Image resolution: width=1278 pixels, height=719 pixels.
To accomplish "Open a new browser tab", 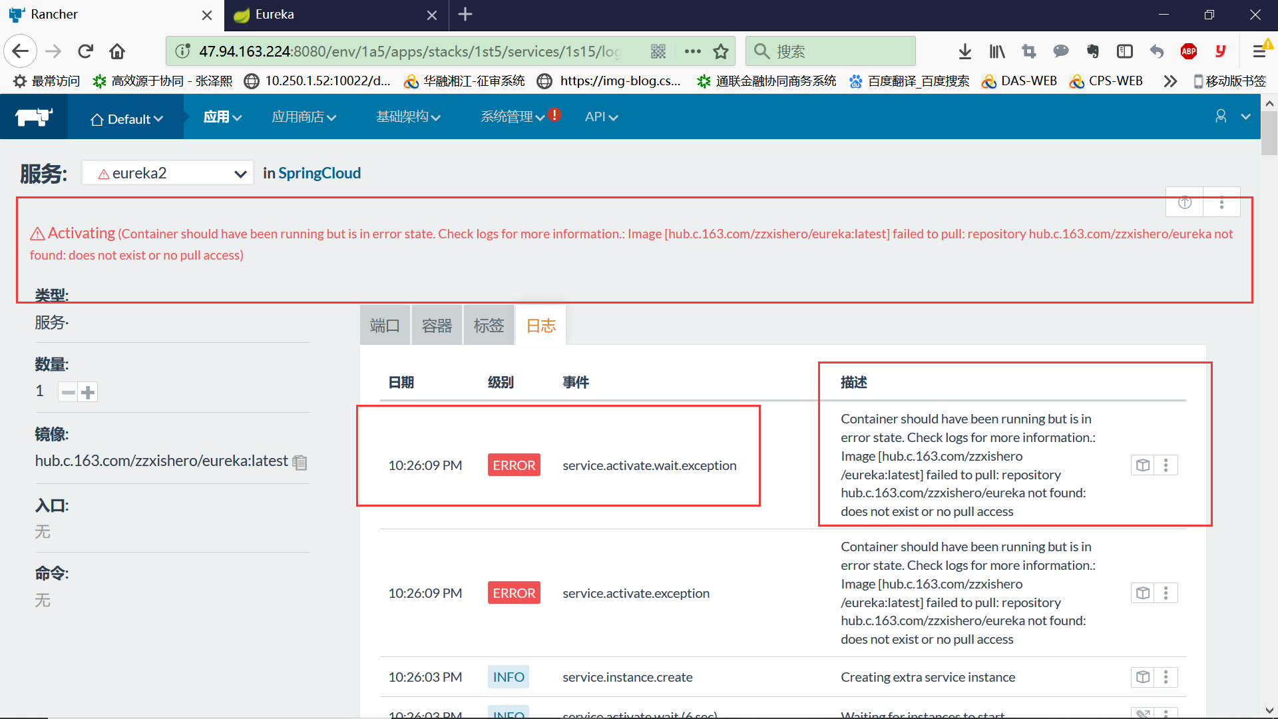I will click(x=465, y=15).
